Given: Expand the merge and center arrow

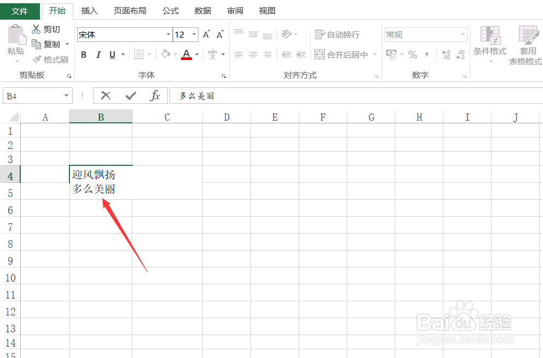Looking at the screenshot, I should pyautogui.click(x=375, y=55).
